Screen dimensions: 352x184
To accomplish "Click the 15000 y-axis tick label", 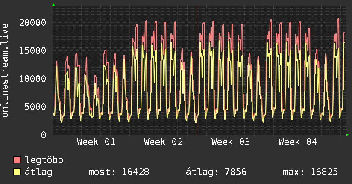I will point(33,50).
